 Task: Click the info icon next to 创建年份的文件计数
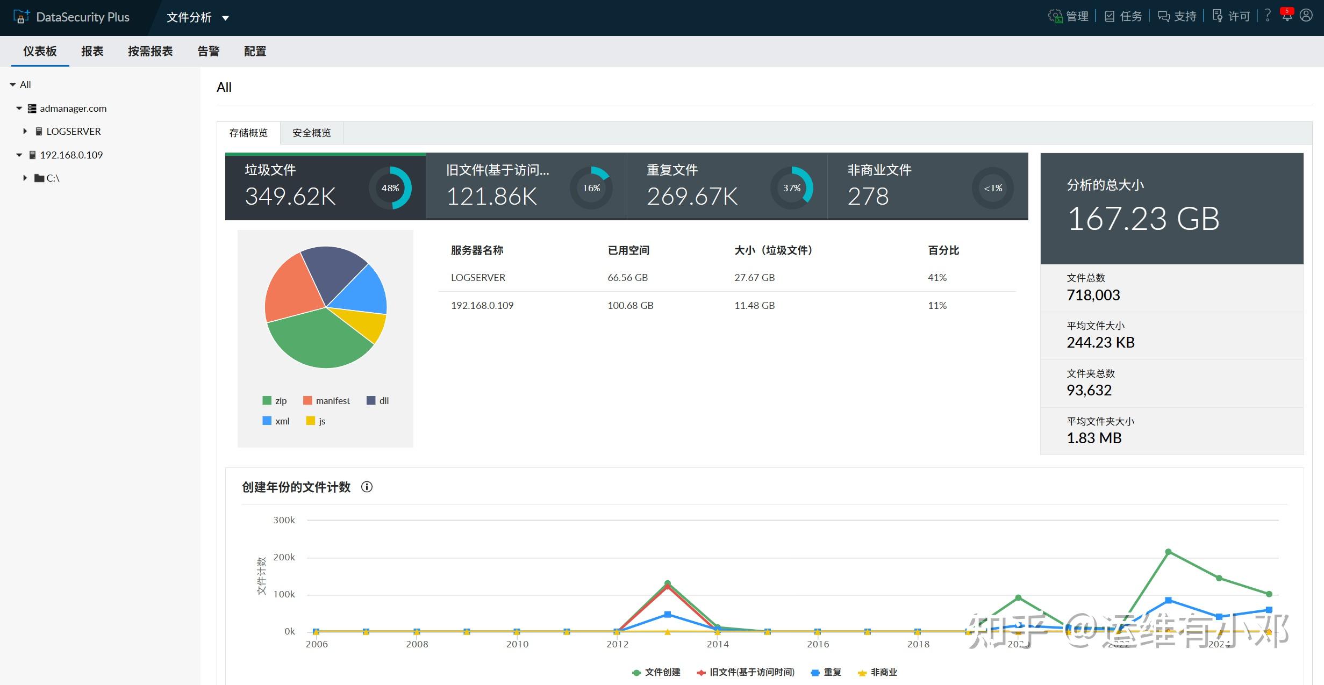pyautogui.click(x=367, y=487)
